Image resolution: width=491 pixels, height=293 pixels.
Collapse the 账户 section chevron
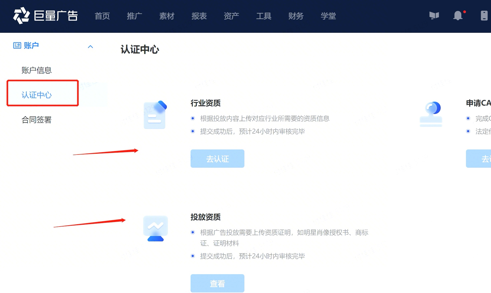click(90, 47)
